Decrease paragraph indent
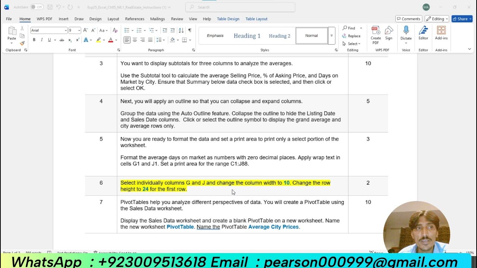Screen dimensions: 477x268 [164, 30]
